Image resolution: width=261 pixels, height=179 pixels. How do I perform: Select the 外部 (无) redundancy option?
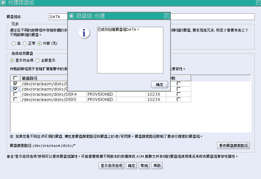click(39, 43)
